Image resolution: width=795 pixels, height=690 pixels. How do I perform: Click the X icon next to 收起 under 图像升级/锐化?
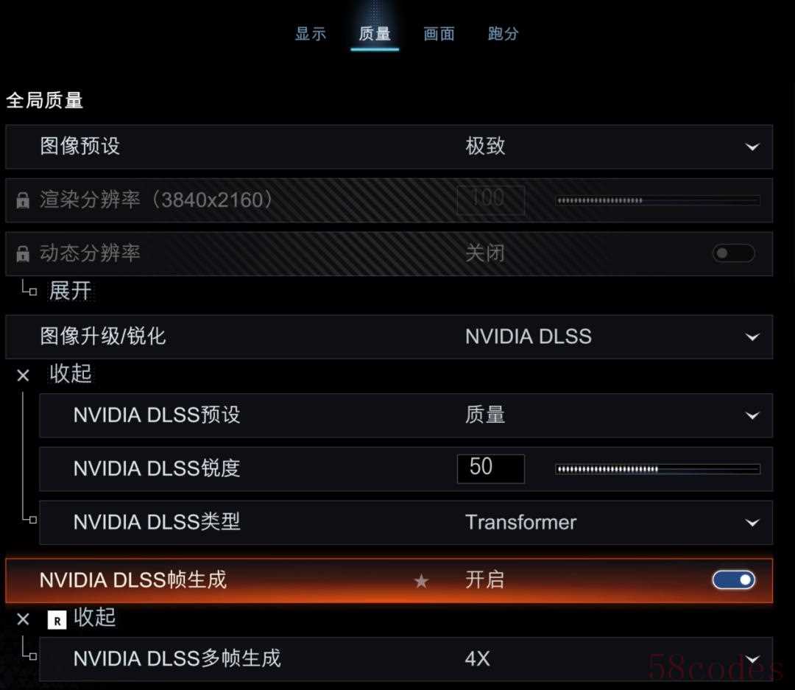pyautogui.click(x=24, y=376)
